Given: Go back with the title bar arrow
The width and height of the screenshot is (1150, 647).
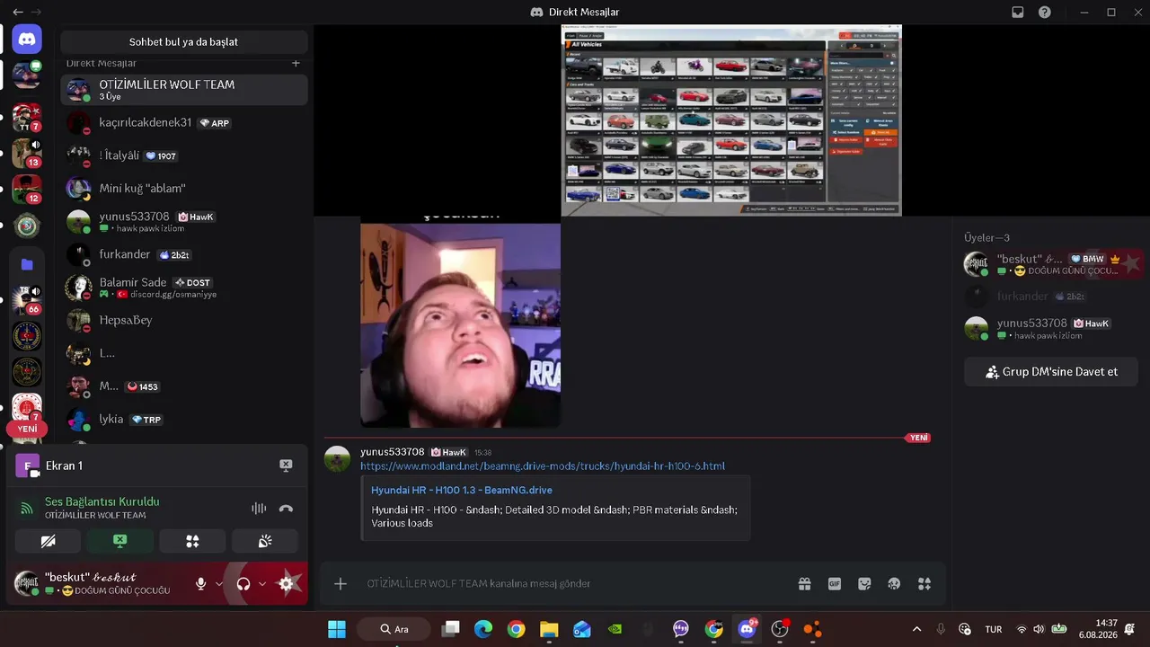Looking at the screenshot, I should click(x=18, y=13).
